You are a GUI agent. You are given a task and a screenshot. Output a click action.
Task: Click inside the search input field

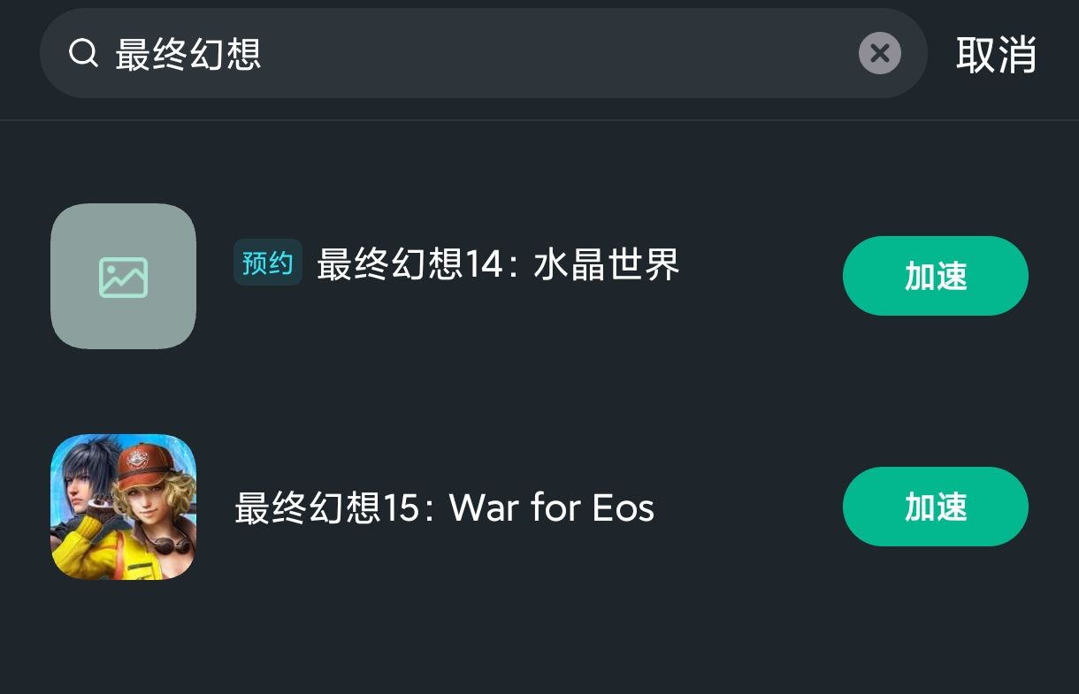[x=442, y=53]
